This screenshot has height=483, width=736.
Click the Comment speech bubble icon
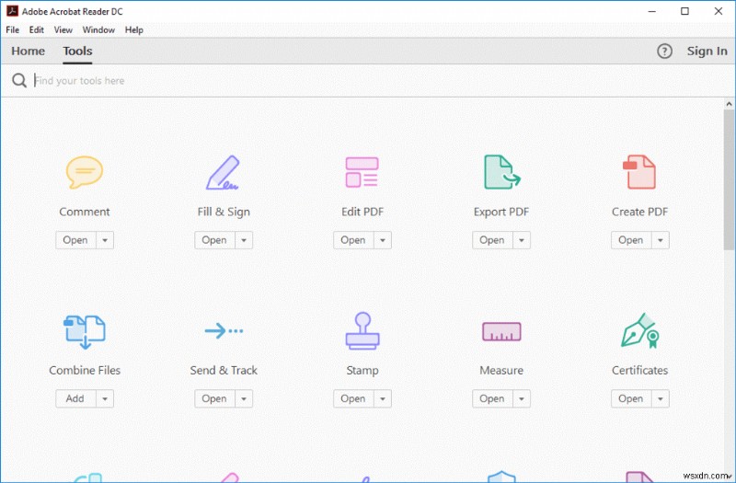(x=84, y=172)
